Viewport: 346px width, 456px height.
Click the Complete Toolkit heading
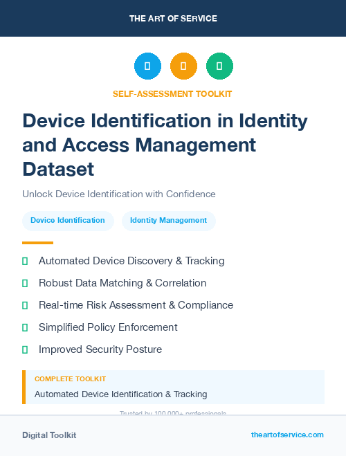[70, 379]
